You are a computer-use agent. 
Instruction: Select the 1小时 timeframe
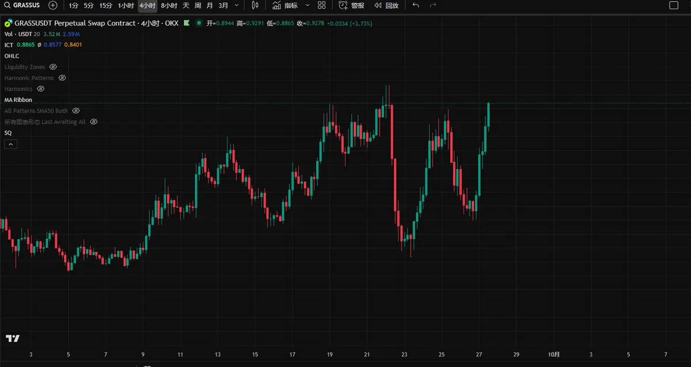126,5
